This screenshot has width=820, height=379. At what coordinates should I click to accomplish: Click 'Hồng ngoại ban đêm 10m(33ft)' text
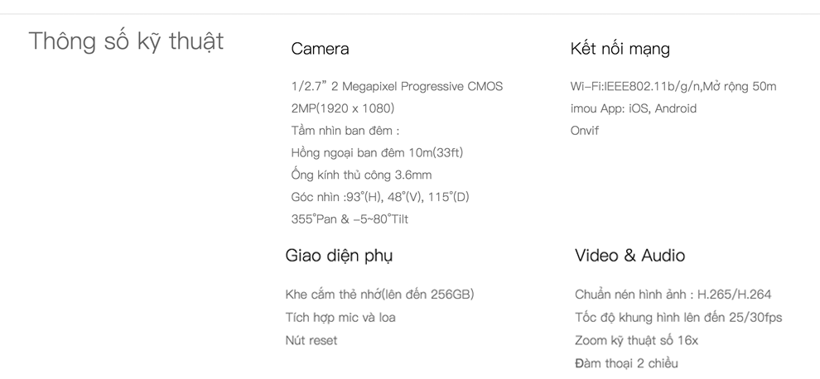pos(377,152)
